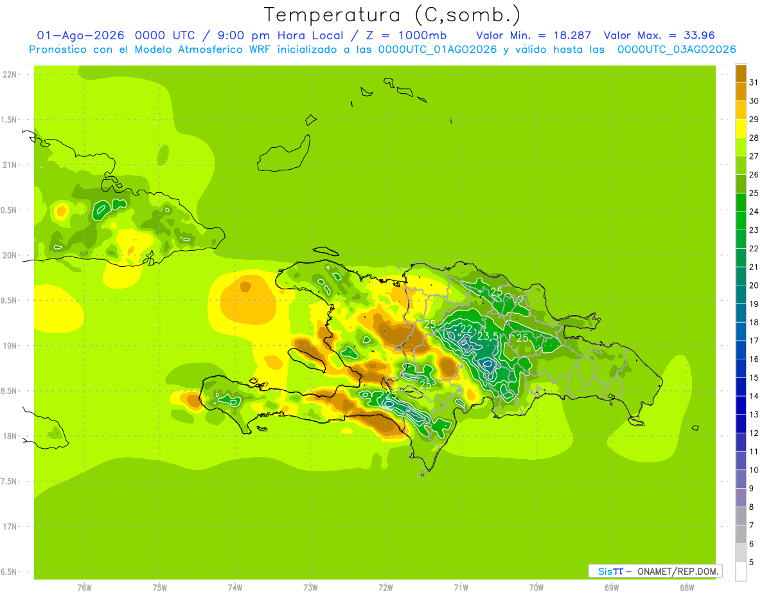Viewport: 771px width, 596px height.
Task: Click "0000UTC_03AGO2026" valid-until time text
Action: point(677,50)
